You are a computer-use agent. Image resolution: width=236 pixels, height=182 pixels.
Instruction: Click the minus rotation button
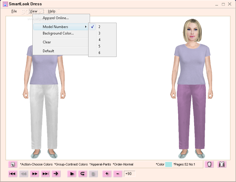117,174
